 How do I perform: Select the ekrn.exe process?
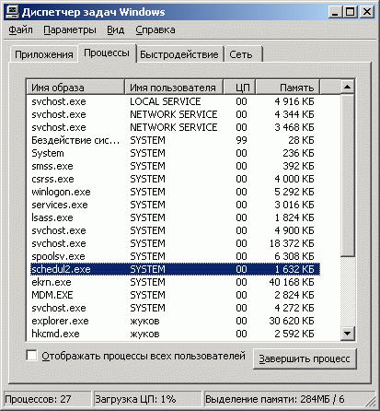pos(175,282)
